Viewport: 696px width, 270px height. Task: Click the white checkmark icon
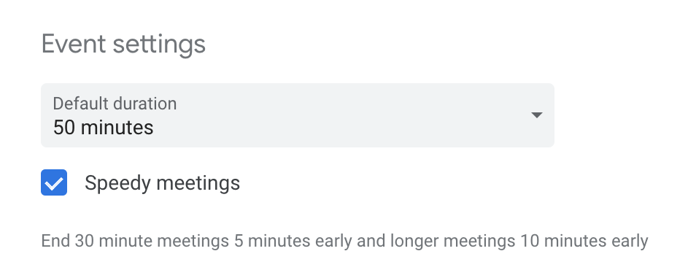54,183
